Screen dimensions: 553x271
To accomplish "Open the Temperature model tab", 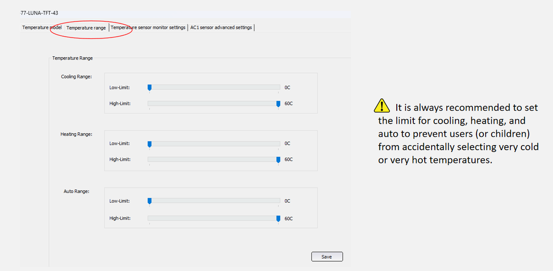I will point(42,27).
